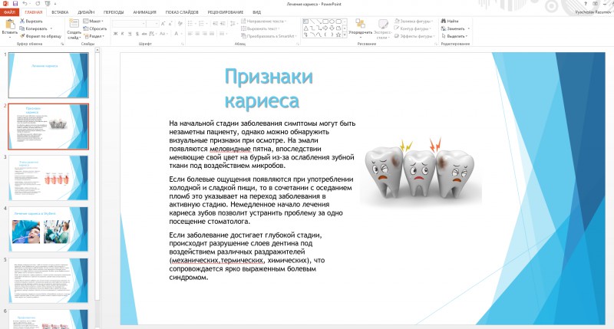Open Layout (Макет) dropdown
The height and width of the screenshot is (329, 614).
point(93,21)
